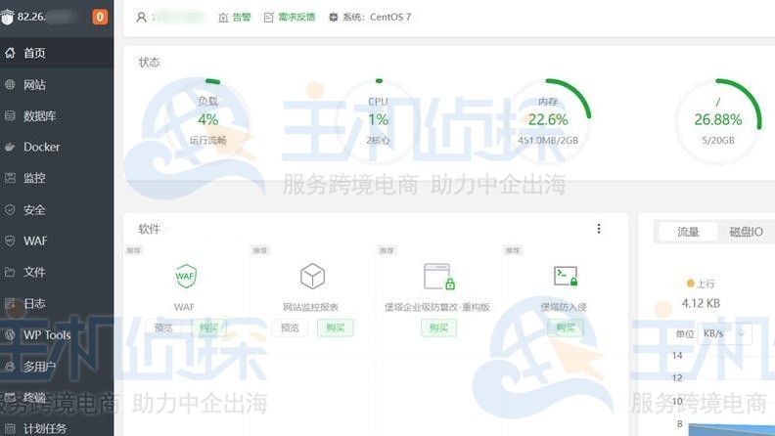Click the folder icon beside 文件
Image resolution: width=775 pixels, height=436 pixels.
click(10, 272)
